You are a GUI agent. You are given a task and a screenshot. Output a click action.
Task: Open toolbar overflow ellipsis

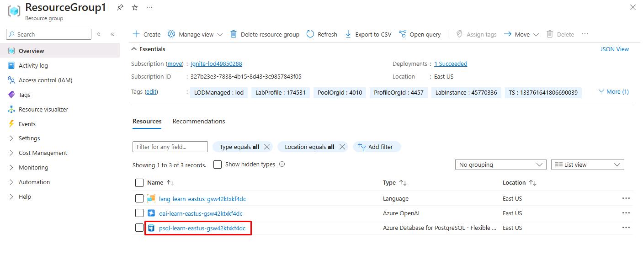click(585, 34)
